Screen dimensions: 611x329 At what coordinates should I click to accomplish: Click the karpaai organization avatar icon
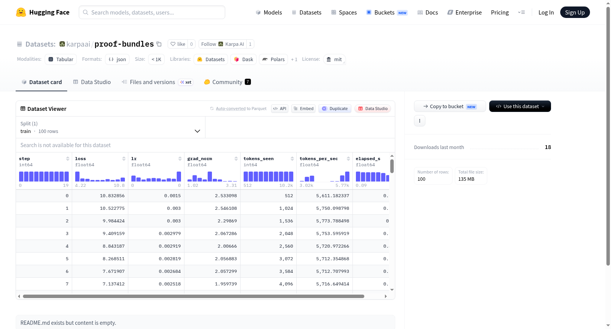pyautogui.click(x=62, y=44)
